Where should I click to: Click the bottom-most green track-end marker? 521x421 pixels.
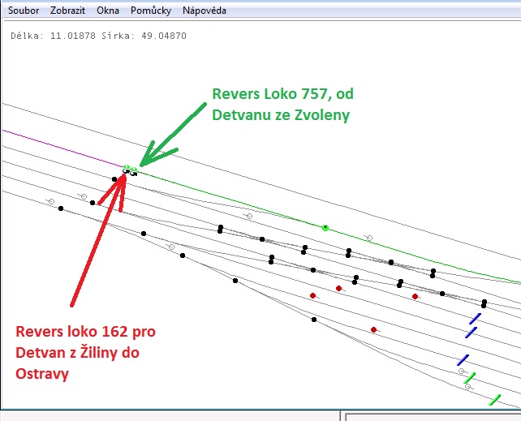(494, 399)
